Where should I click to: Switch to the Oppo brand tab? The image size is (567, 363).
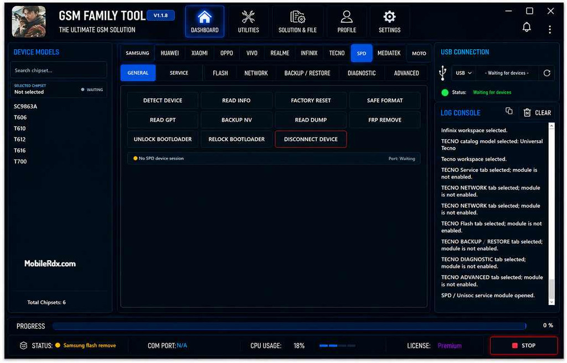pos(226,53)
